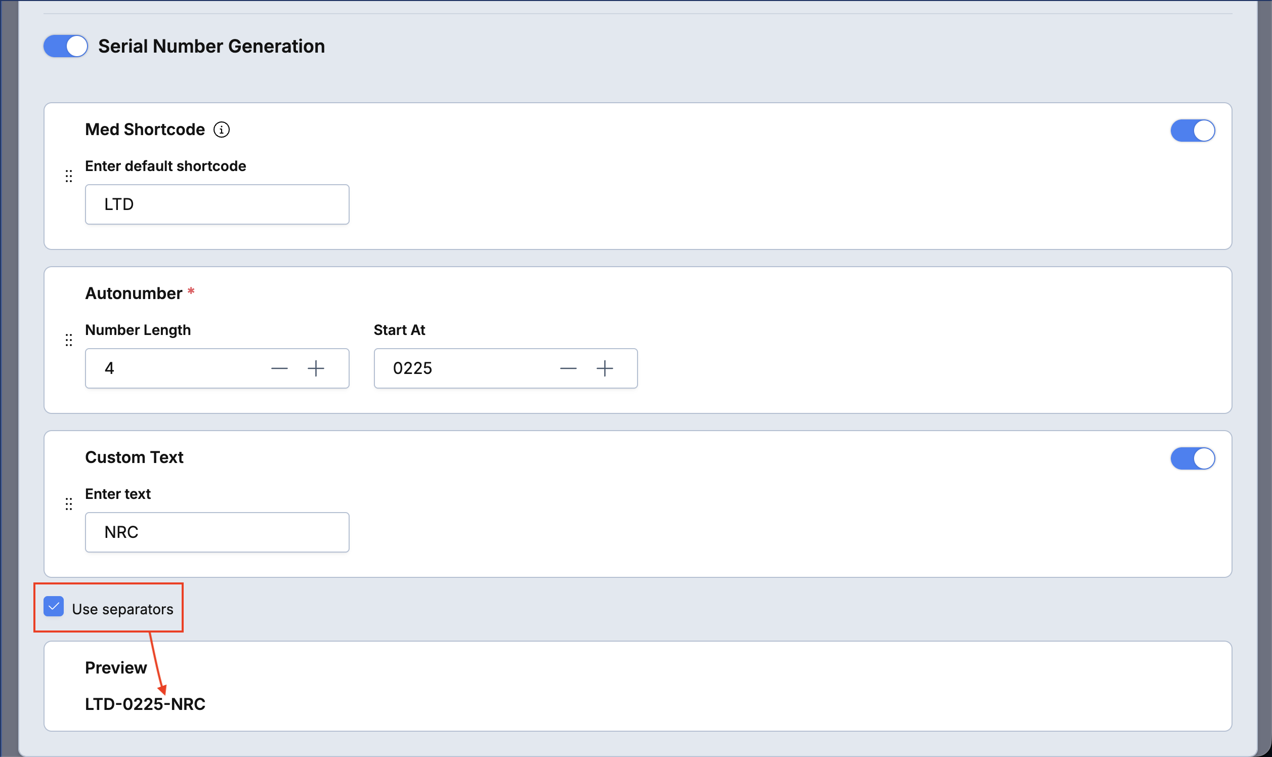The image size is (1272, 757).
Task: Disable the Med Shortcode toggle
Action: click(1193, 131)
